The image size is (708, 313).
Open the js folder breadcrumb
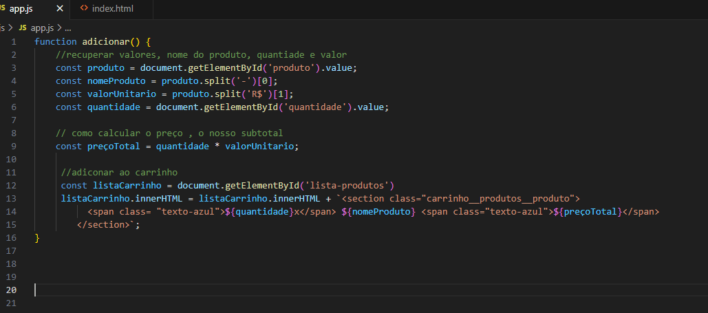3,28
